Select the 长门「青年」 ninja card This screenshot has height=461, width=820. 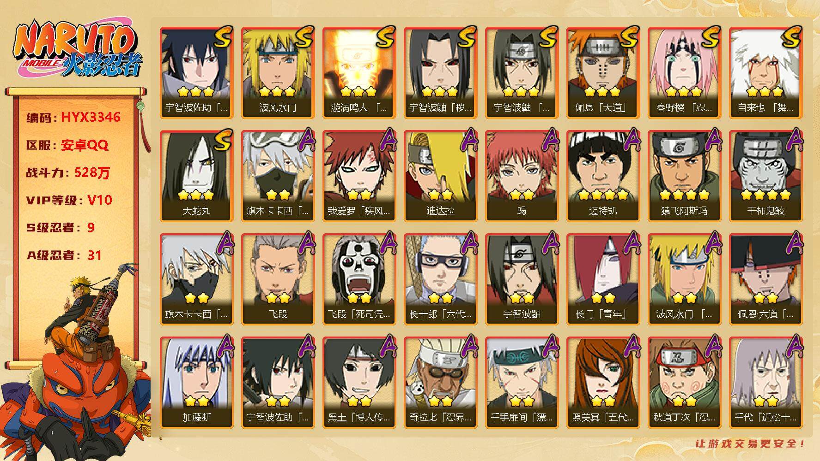(603, 279)
